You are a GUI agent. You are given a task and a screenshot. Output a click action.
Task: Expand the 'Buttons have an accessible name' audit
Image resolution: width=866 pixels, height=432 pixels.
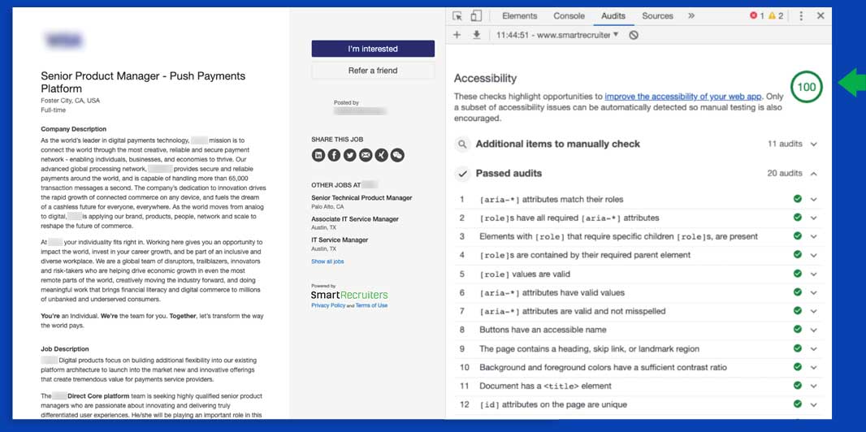[813, 330]
